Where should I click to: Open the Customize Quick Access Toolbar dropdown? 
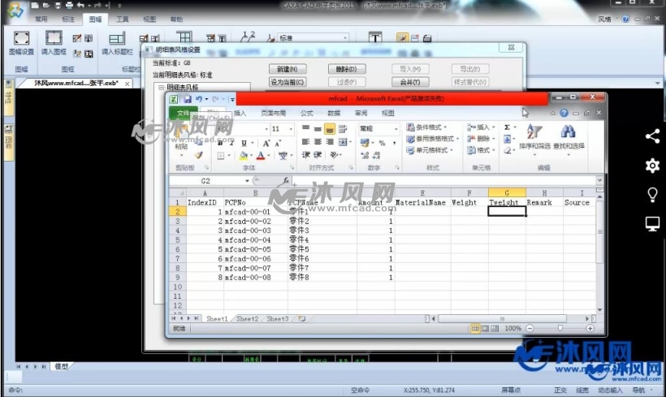(x=232, y=100)
